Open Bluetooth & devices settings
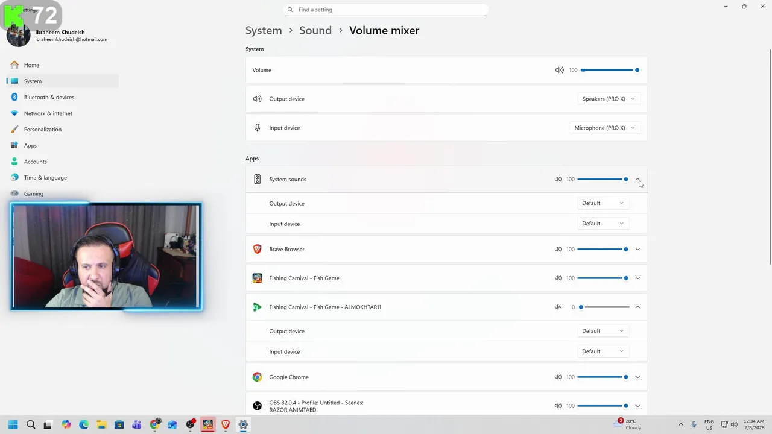772x434 pixels. point(63,97)
